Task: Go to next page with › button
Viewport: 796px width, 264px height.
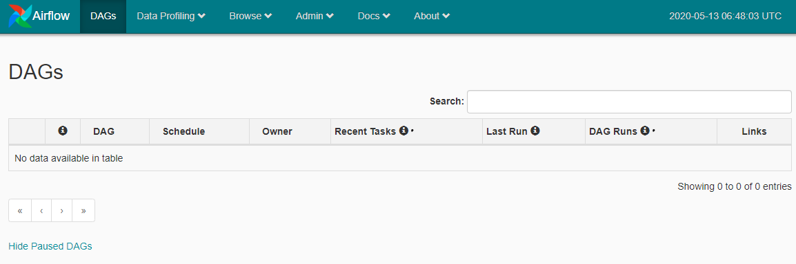Action: coord(61,210)
